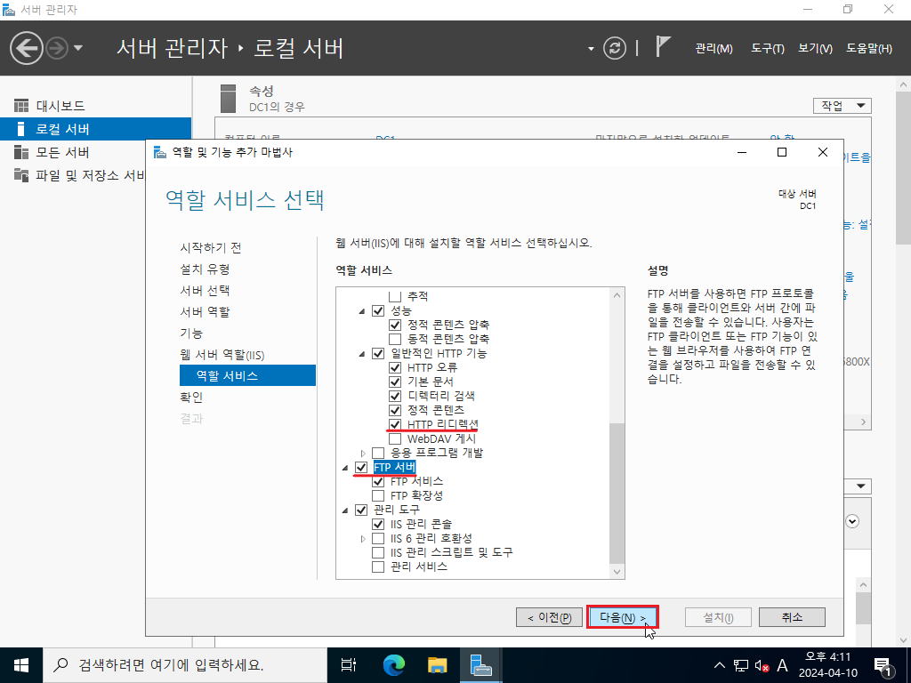Click the 모든 서버 sidebar icon
This screenshot has width=911, height=683.
(x=21, y=152)
